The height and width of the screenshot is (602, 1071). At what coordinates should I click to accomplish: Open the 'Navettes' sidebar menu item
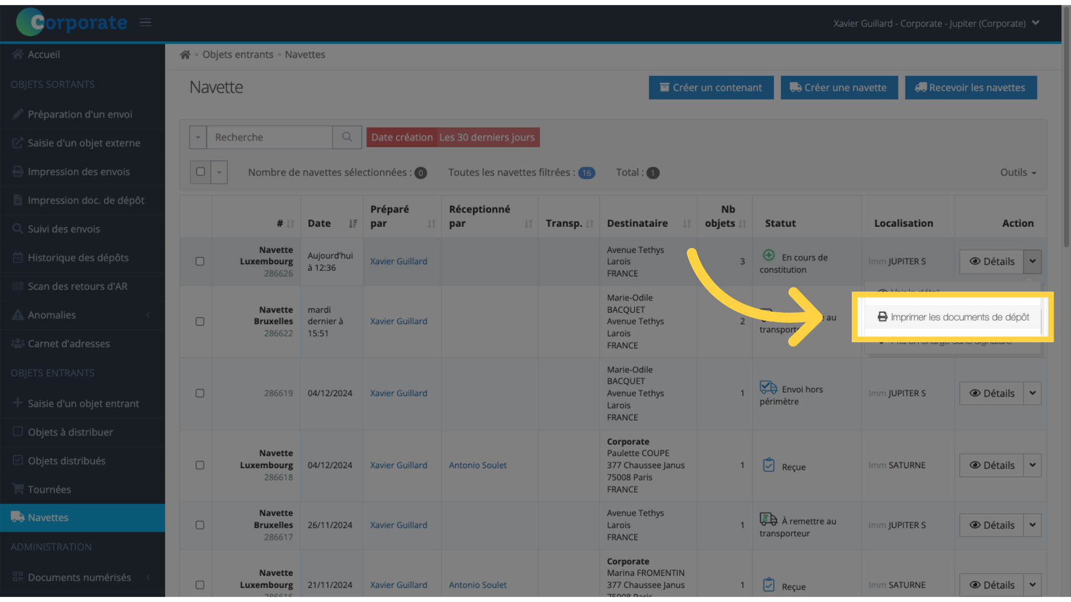click(48, 517)
